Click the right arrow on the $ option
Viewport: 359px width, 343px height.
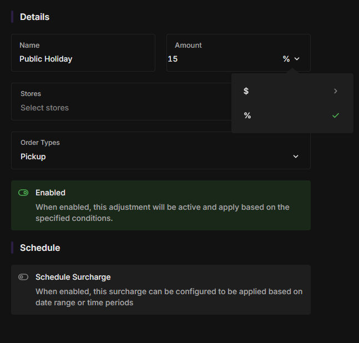click(336, 91)
